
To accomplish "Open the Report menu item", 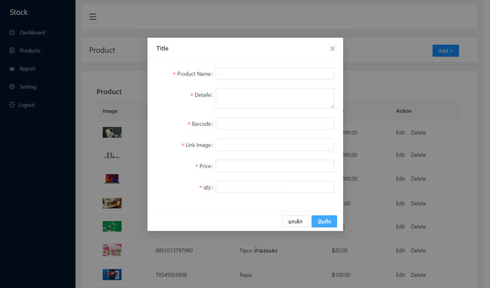I will click(27, 69).
